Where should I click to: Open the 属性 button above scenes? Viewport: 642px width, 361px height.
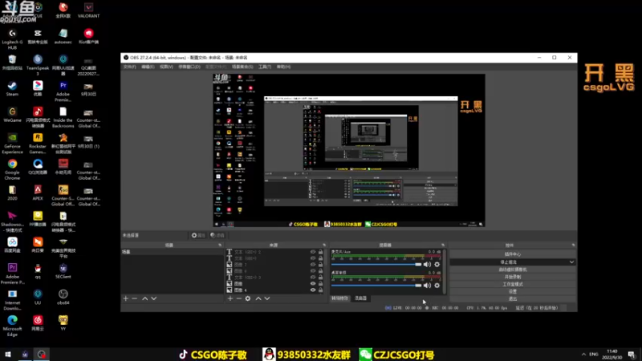coord(198,235)
